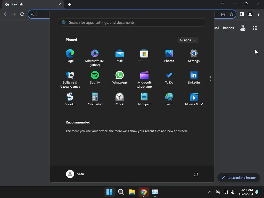Viewport: 264px width, 198px height.
Task: Open Microsoft Clipchamp
Action: click(x=144, y=80)
